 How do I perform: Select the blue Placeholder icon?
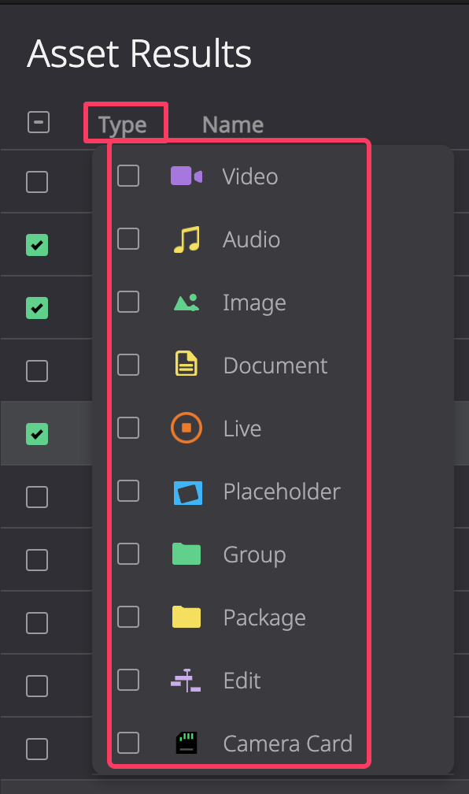[x=188, y=493]
